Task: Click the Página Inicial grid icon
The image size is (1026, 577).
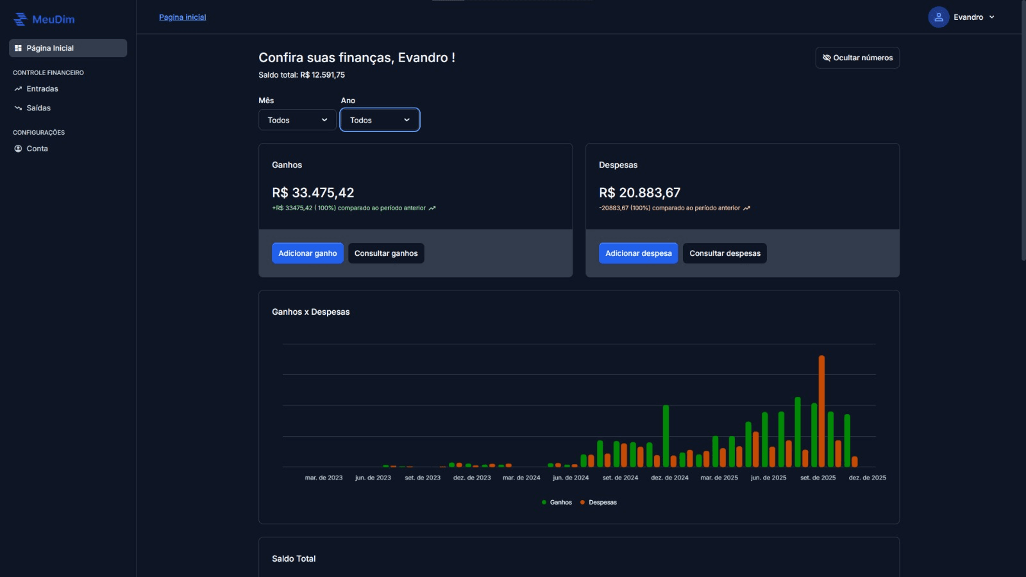Action: click(x=18, y=48)
